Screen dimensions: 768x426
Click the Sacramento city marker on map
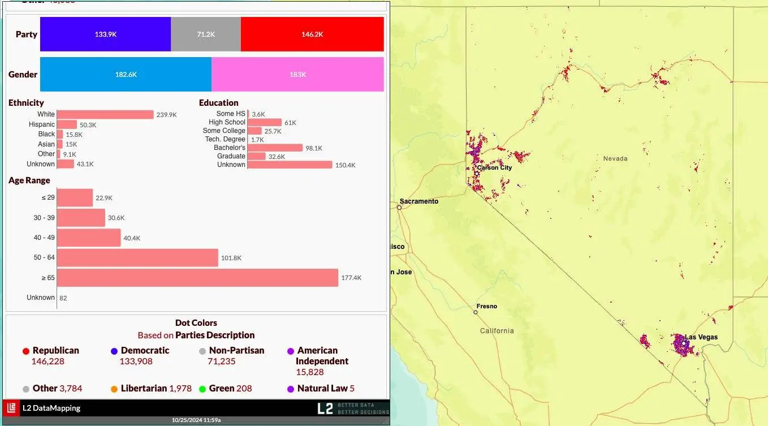coord(399,208)
